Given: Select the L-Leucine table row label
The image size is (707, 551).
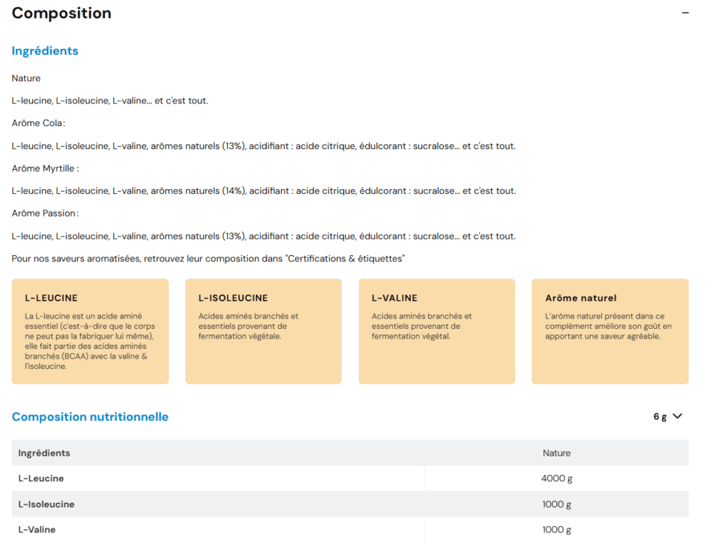Looking at the screenshot, I should tap(41, 479).
